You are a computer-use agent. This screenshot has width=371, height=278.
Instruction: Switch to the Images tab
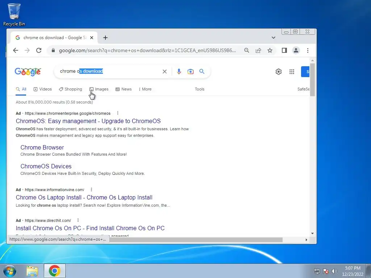pyautogui.click(x=99, y=89)
